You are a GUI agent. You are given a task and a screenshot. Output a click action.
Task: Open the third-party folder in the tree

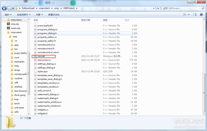pyautogui.click(x=18, y=95)
